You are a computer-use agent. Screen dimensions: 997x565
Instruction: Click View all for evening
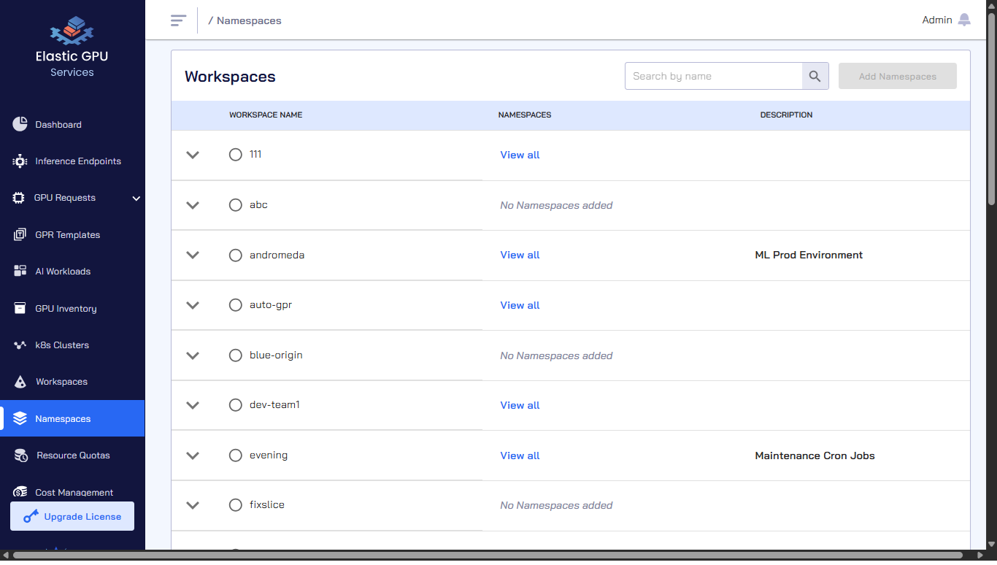pos(520,456)
